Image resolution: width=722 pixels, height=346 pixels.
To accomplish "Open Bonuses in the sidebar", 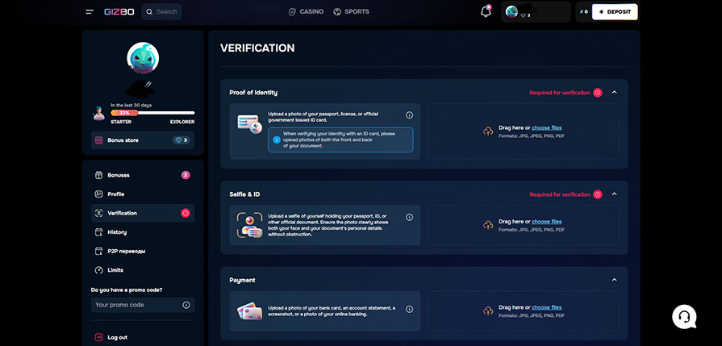I will point(119,175).
